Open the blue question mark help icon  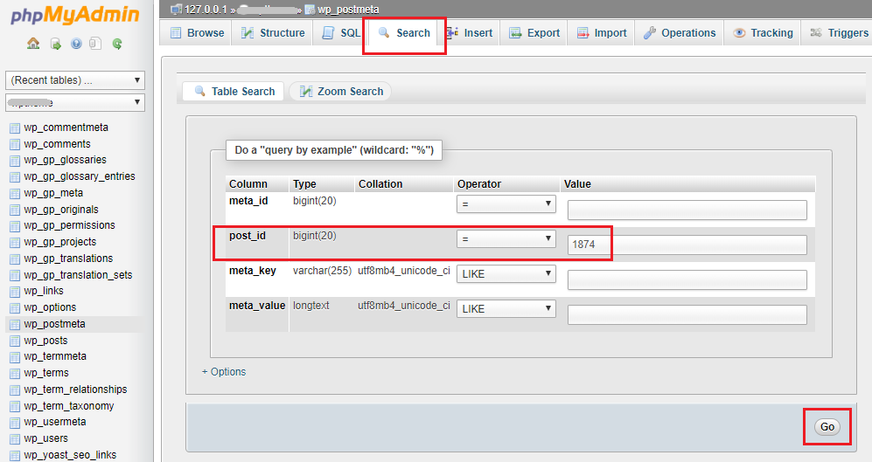[76, 44]
